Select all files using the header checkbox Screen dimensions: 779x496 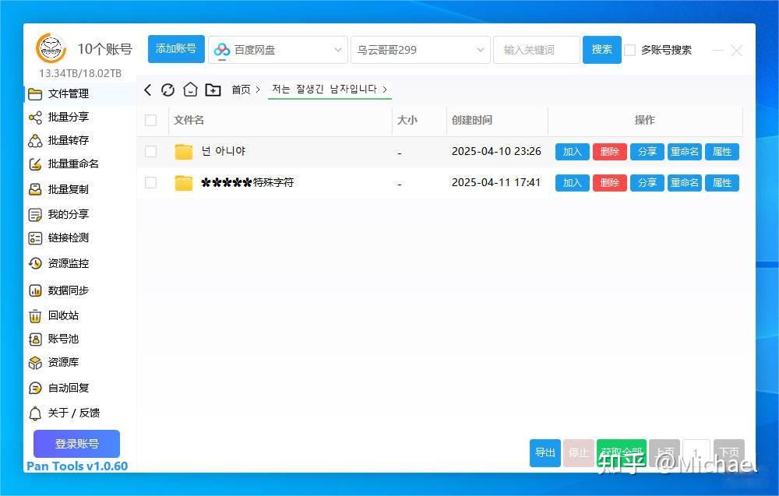coord(150,121)
